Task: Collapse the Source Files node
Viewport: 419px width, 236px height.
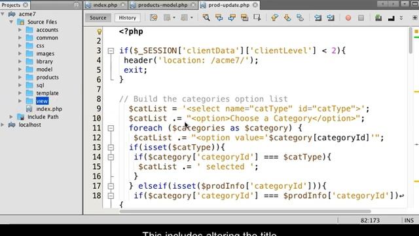Action: click(11, 22)
